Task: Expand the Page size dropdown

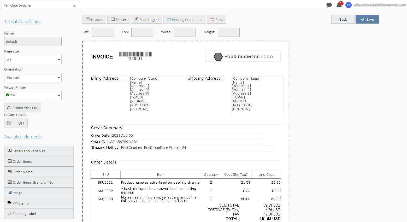Action: [x=33, y=60]
